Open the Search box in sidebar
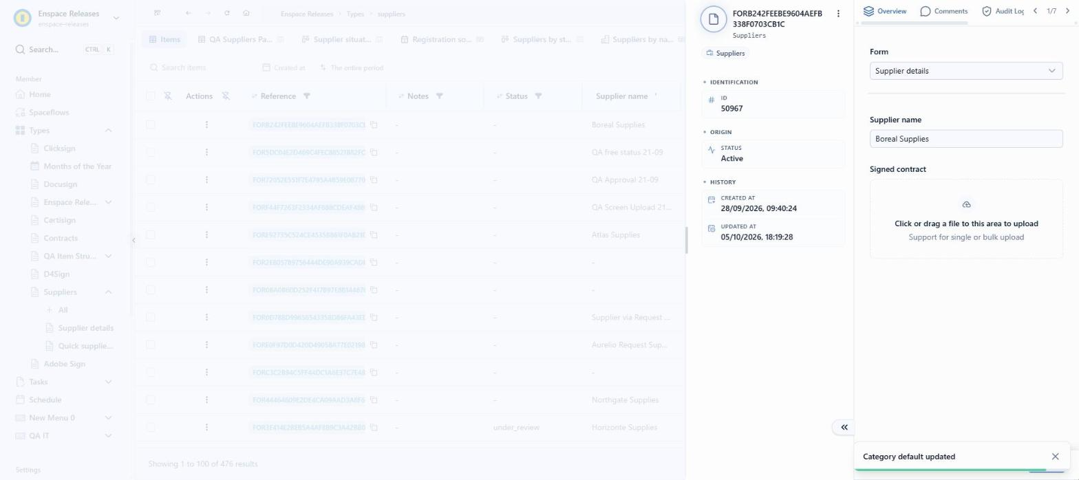 64,50
